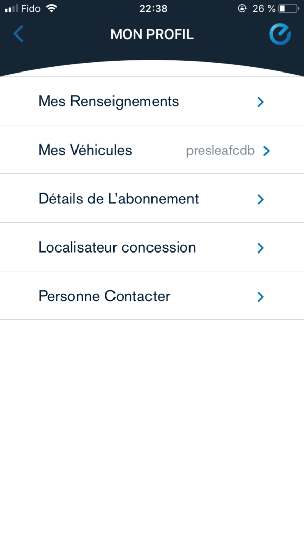Screen dimensions: 304x541
Task: Tap the blue app logo icon
Action: [280, 34]
